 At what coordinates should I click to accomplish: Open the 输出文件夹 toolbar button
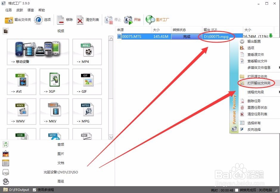[18, 20]
